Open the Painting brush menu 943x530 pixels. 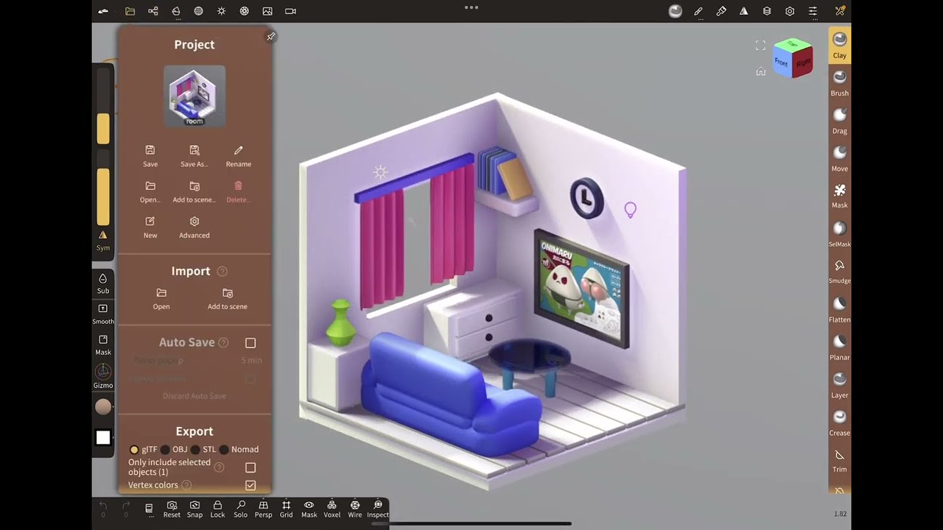pos(721,11)
